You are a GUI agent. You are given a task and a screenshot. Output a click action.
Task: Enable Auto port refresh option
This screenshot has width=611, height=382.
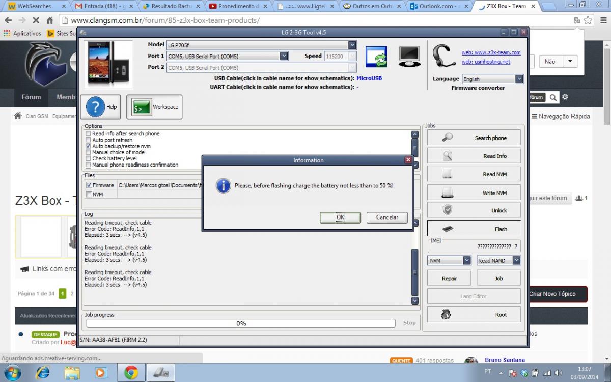click(x=89, y=140)
